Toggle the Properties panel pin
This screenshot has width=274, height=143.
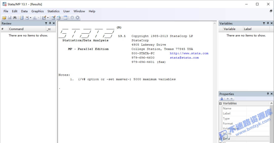click(268, 94)
